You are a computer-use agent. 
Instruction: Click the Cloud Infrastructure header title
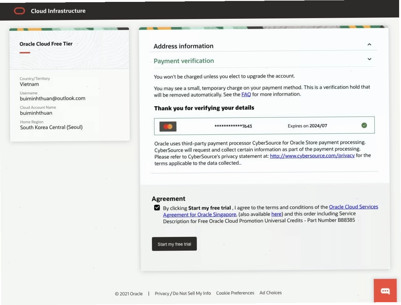(x=58, y=11)
